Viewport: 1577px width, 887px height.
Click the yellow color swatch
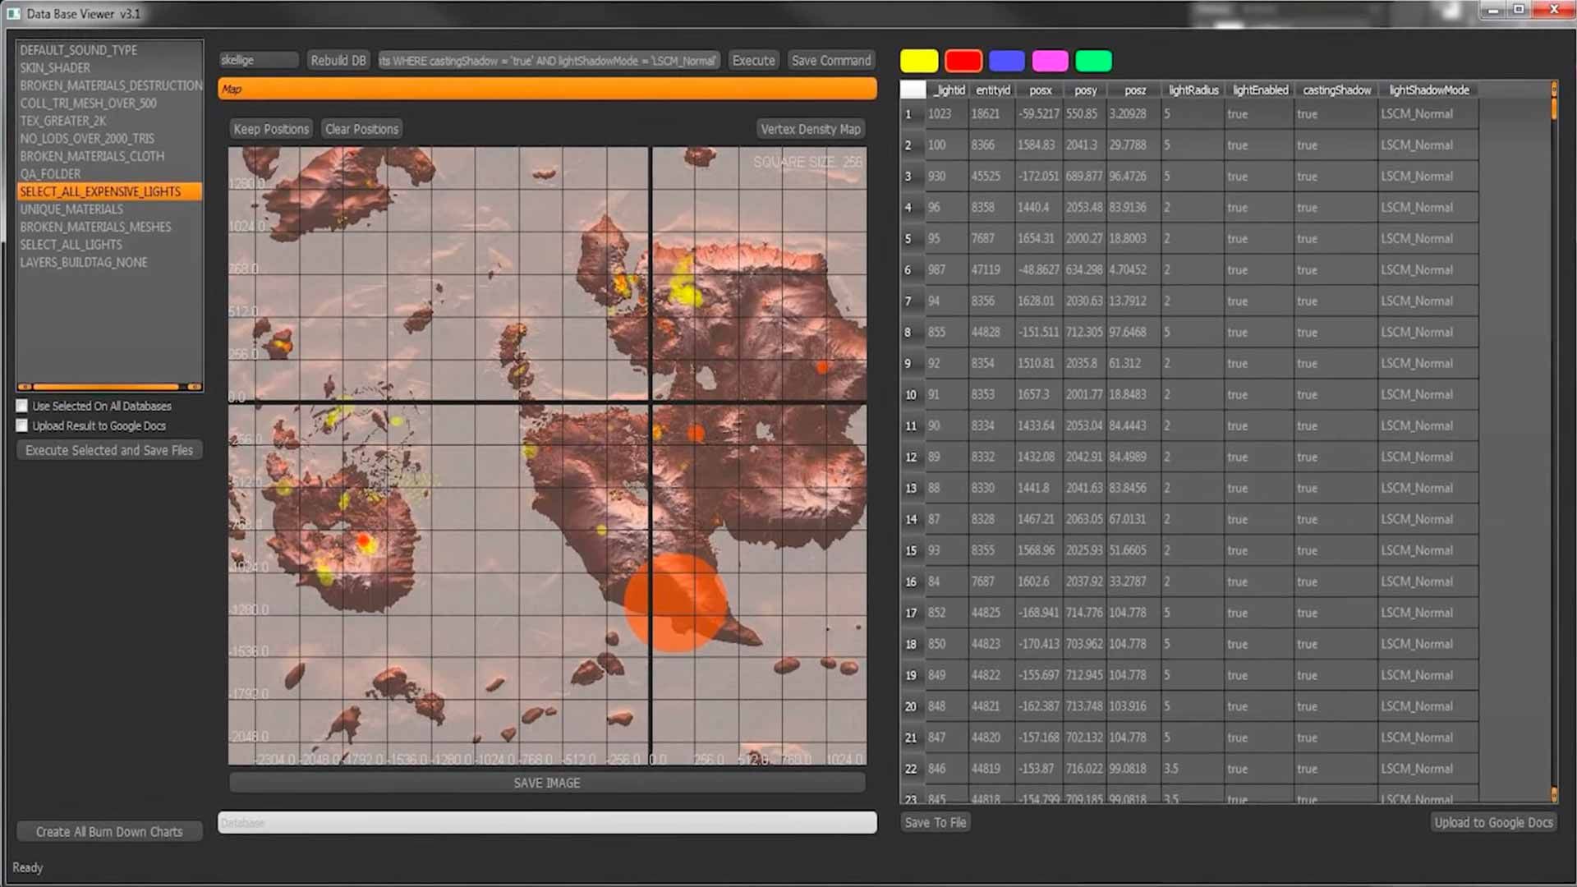pyautogui.click(x=918, y=61)
